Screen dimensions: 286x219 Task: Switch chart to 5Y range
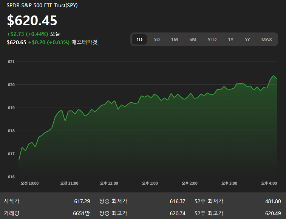[x=247, y=39]
